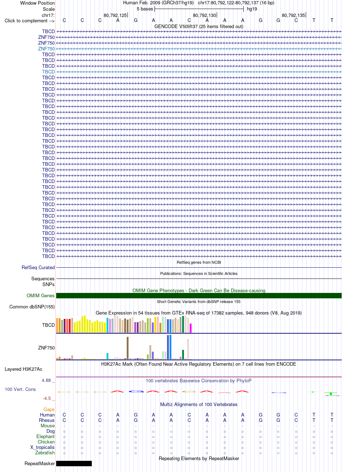Click the green positive spike in PhyloP graph

[x=330, y=394]
